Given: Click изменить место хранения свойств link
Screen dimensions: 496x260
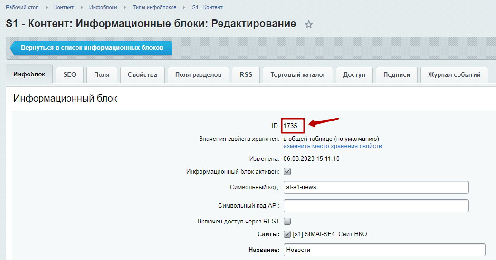Looking at the screenshot, I should pos(333,146).
